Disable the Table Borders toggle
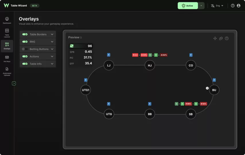Screen dimensions: 245x155 [x=25, y=34]
